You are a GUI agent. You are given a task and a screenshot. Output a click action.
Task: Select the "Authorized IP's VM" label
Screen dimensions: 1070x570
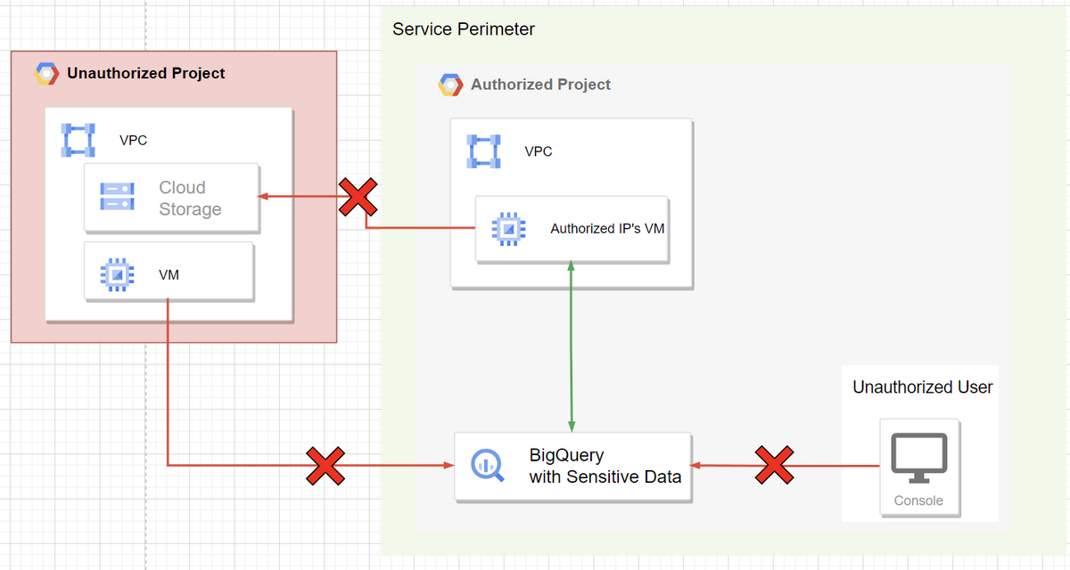coord(607,229)
